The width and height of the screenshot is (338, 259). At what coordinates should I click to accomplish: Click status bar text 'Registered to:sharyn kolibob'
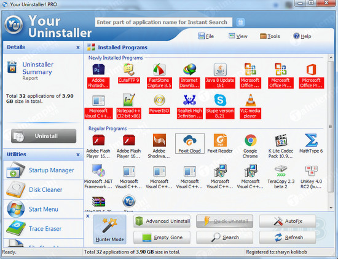point(277,252)
